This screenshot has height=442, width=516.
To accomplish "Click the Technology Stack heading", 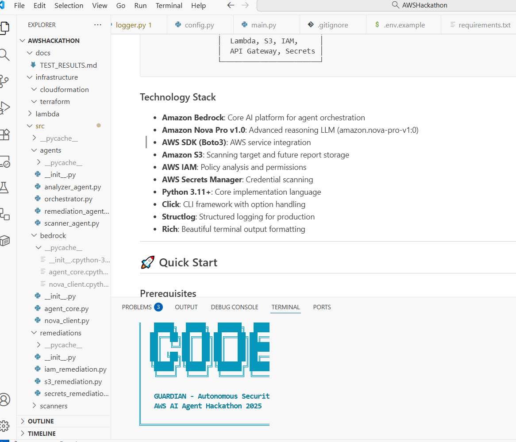I will coord(178,97).
